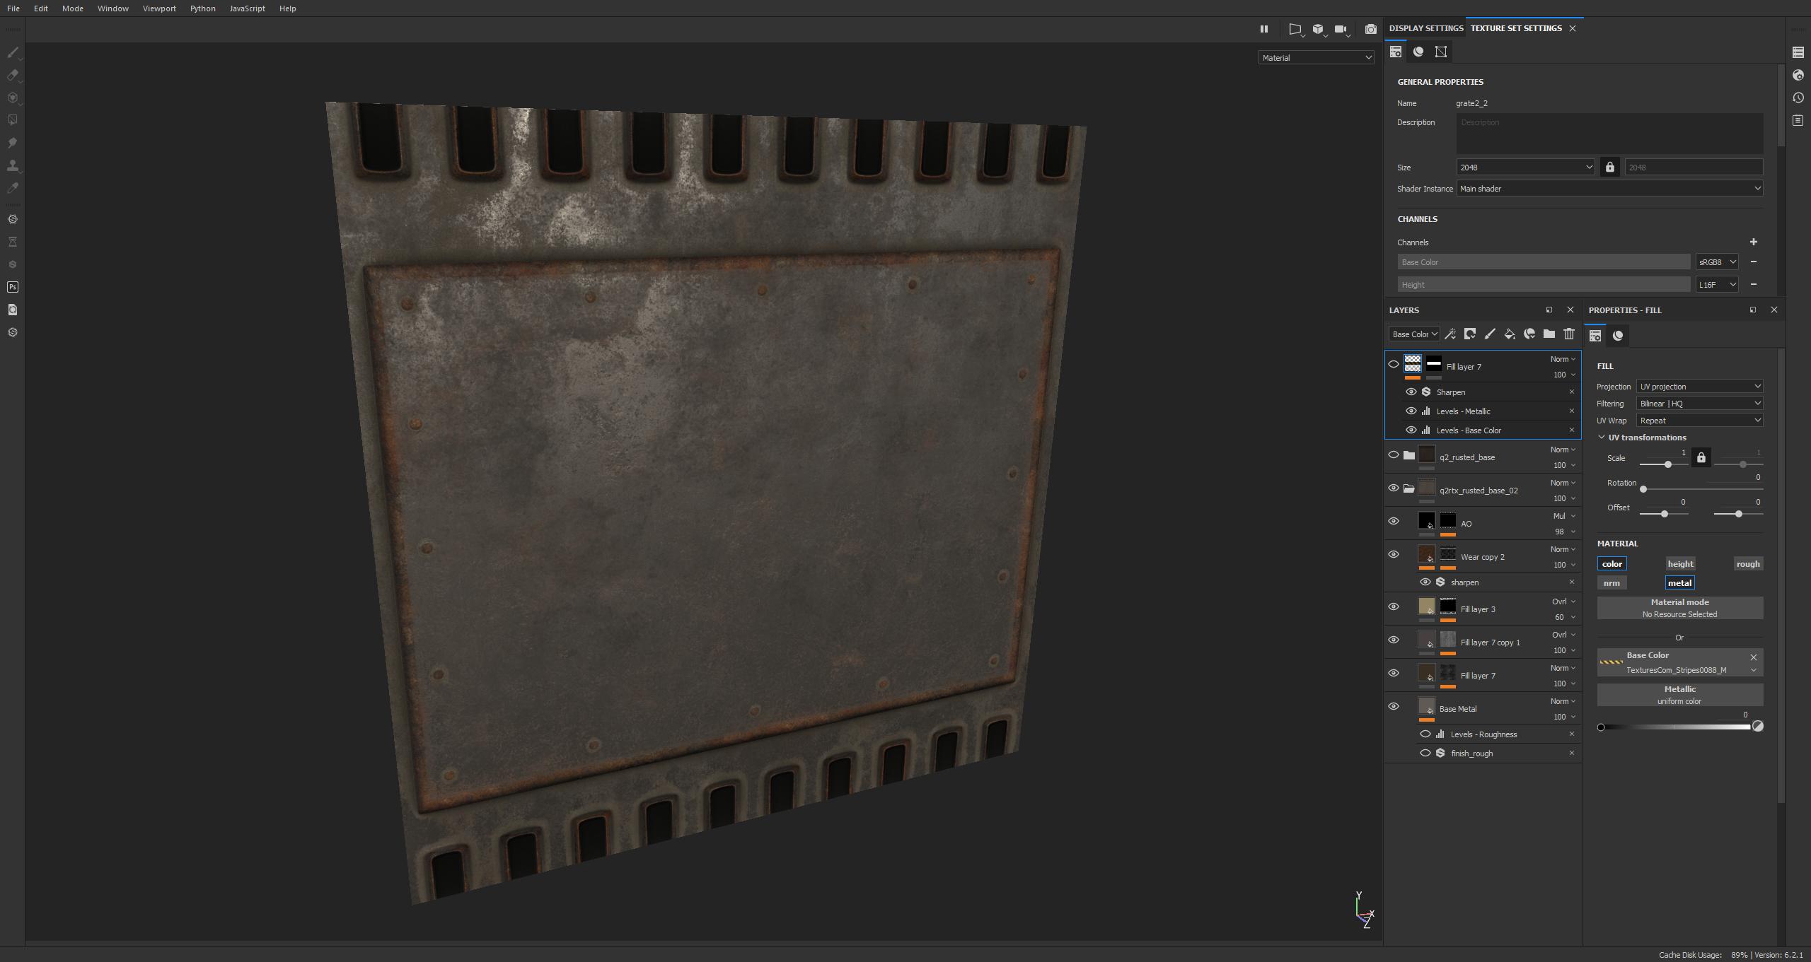The image size is (1811, 962).
Task: Select the Clone stamp tool
Action: click(13, 165)
